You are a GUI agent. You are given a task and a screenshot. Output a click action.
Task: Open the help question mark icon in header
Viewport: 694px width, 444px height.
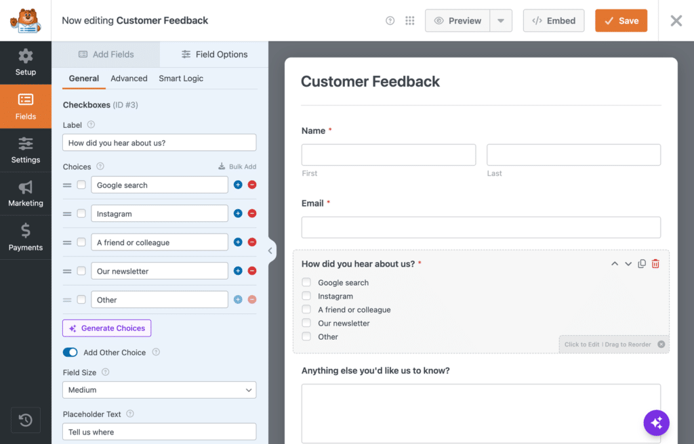tap(390, 21)
